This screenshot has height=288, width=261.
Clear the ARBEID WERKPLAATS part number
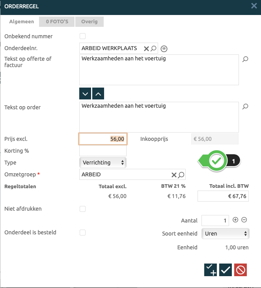[x=146, y=49]
